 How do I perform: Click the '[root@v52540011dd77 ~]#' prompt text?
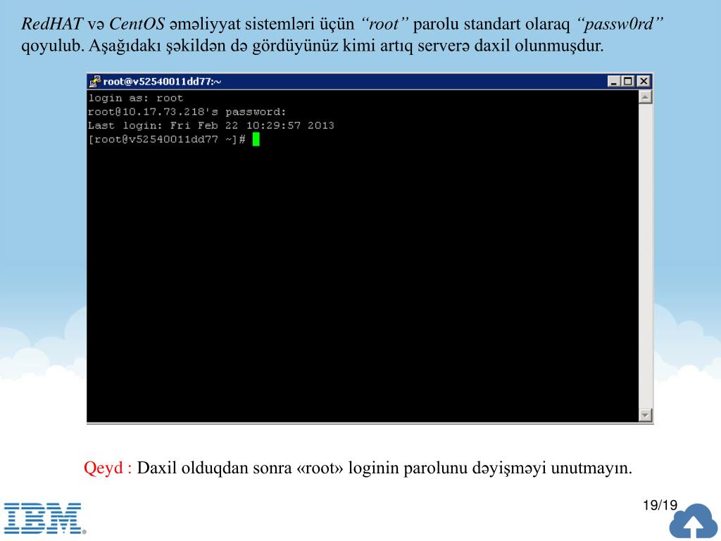click(167, 139)
